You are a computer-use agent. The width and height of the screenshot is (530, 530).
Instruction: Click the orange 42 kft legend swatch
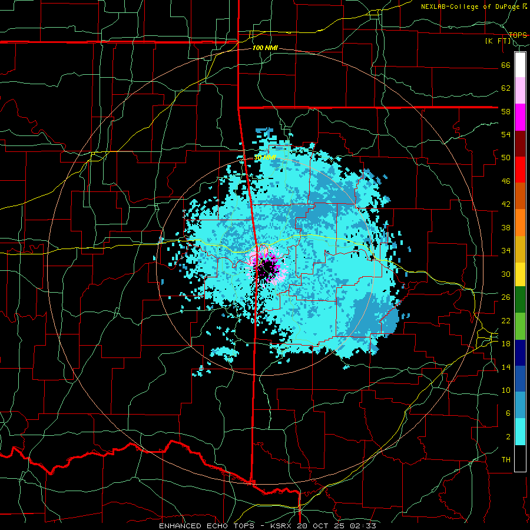click(x=520, y=223)
